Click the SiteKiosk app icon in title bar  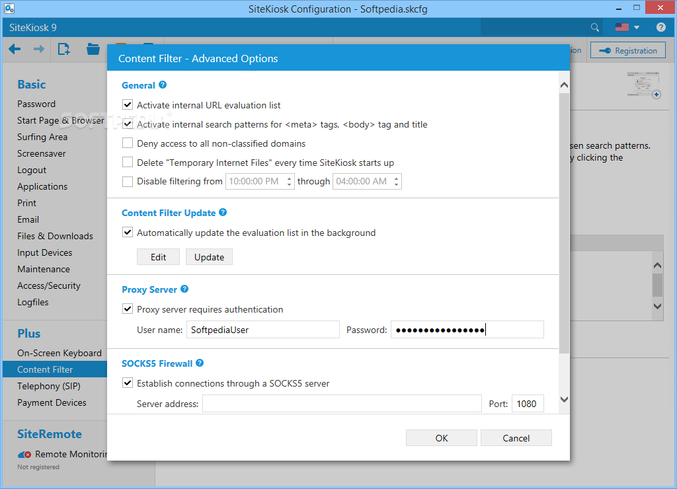pyautogui.click(x=9, y=8)
